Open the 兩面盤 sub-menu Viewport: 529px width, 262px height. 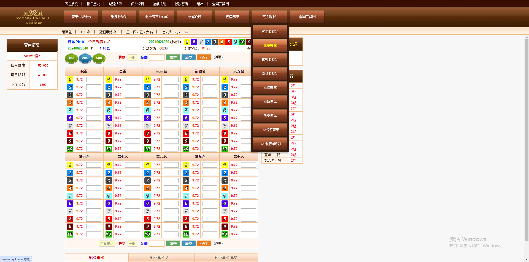(x=67, y=32)
